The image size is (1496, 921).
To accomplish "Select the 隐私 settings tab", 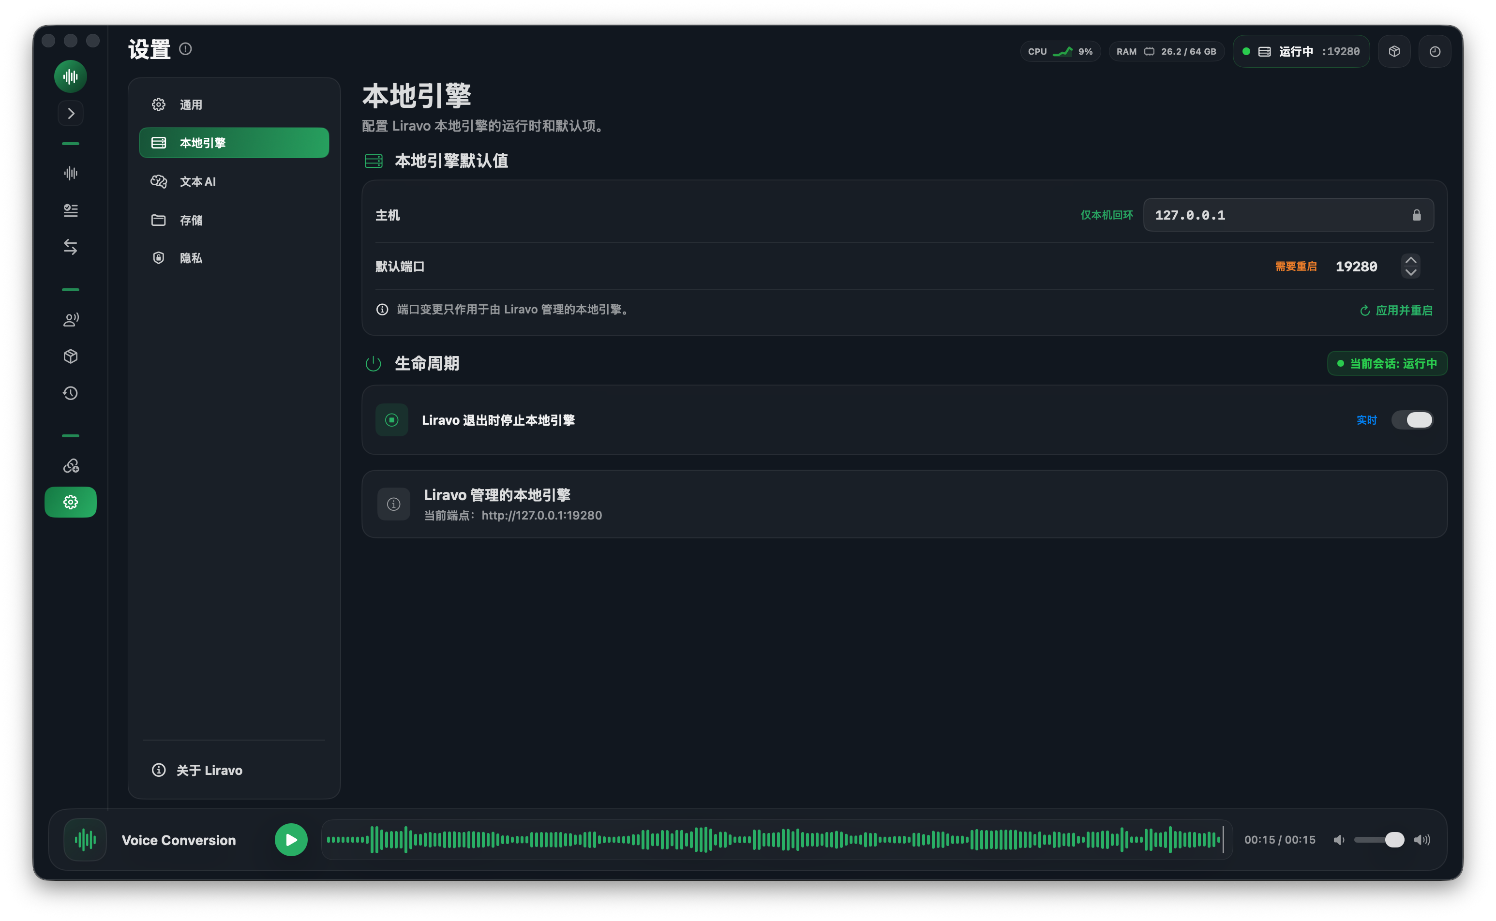I will (234, 258).
